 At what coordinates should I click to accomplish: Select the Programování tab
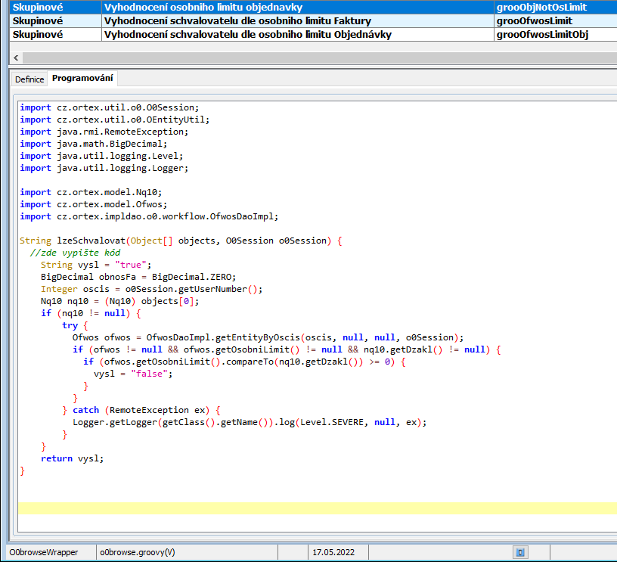82,79
